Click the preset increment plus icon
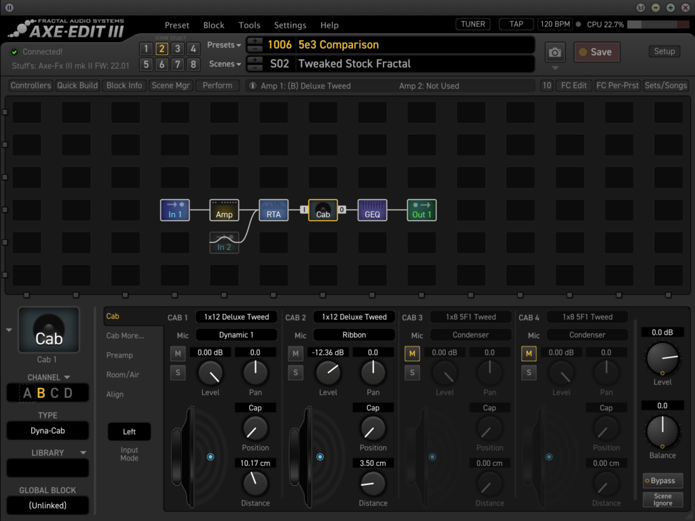 (x=255, y=41)
